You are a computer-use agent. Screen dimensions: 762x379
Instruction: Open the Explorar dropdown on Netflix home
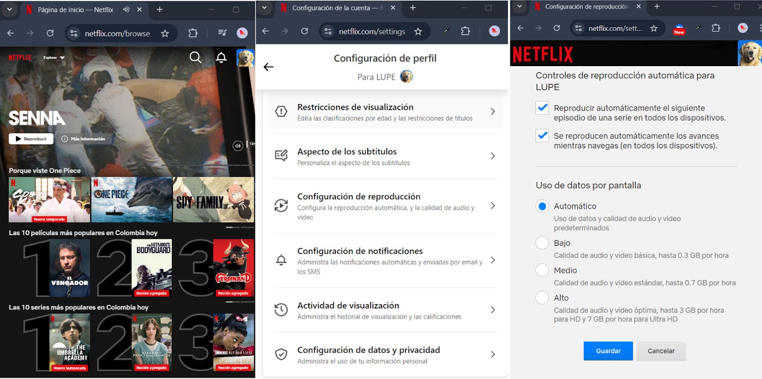pyautogui.click(x=54, y=58)
